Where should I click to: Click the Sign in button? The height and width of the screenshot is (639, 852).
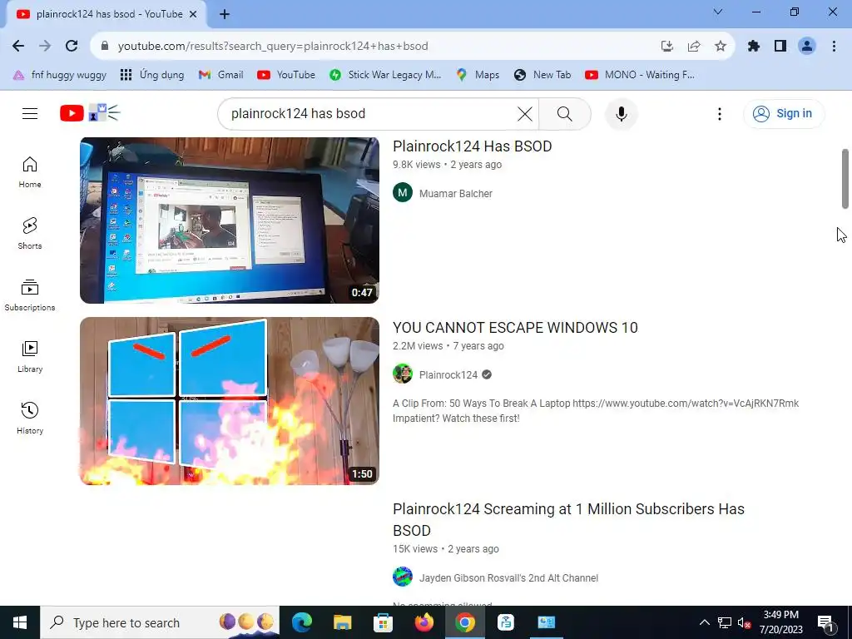coord(784,113)
